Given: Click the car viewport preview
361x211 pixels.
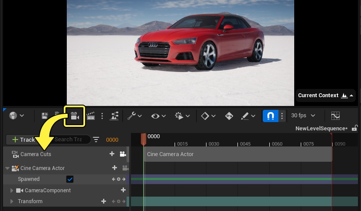Looking at the screenshot, I should click(180, 53).
